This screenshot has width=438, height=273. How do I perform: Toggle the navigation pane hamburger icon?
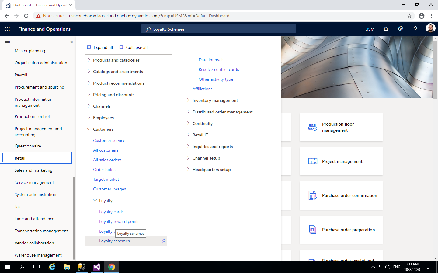(x=7, y=43)
